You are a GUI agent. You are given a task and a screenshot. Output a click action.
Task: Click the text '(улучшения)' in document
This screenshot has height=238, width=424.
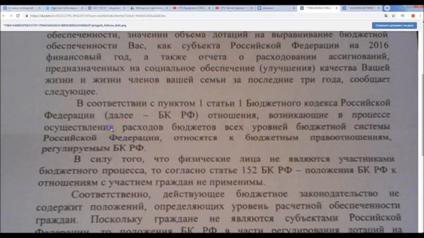click(287, 68)
